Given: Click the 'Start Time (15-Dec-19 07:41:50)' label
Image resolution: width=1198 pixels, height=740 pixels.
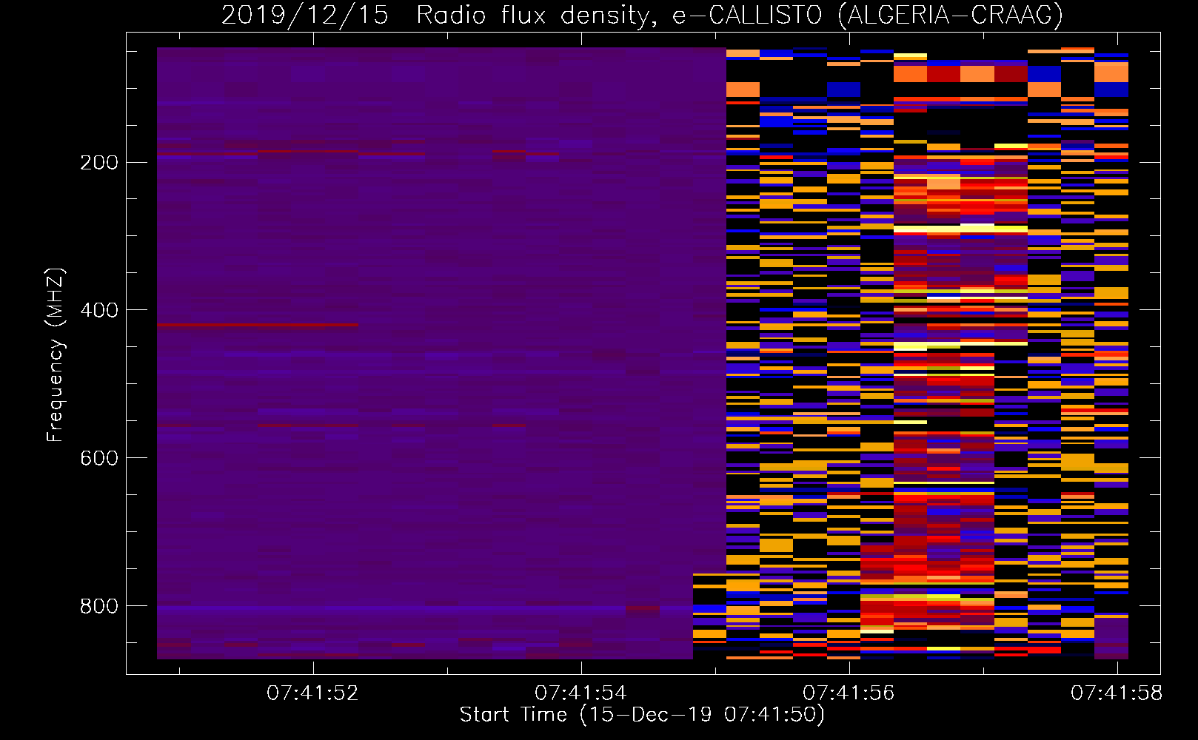Looking at the screenshot, I should click(642, 715).
